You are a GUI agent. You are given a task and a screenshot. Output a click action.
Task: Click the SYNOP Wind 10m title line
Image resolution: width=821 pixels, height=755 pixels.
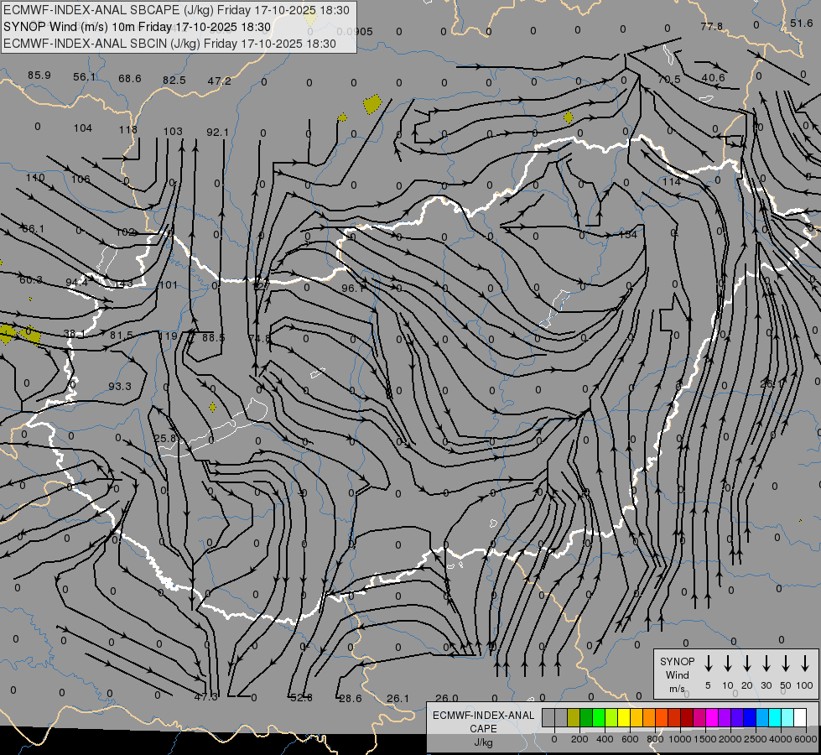pos(138,27)
